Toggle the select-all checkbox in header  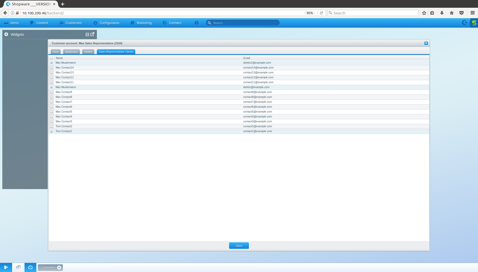pos(52,58)
